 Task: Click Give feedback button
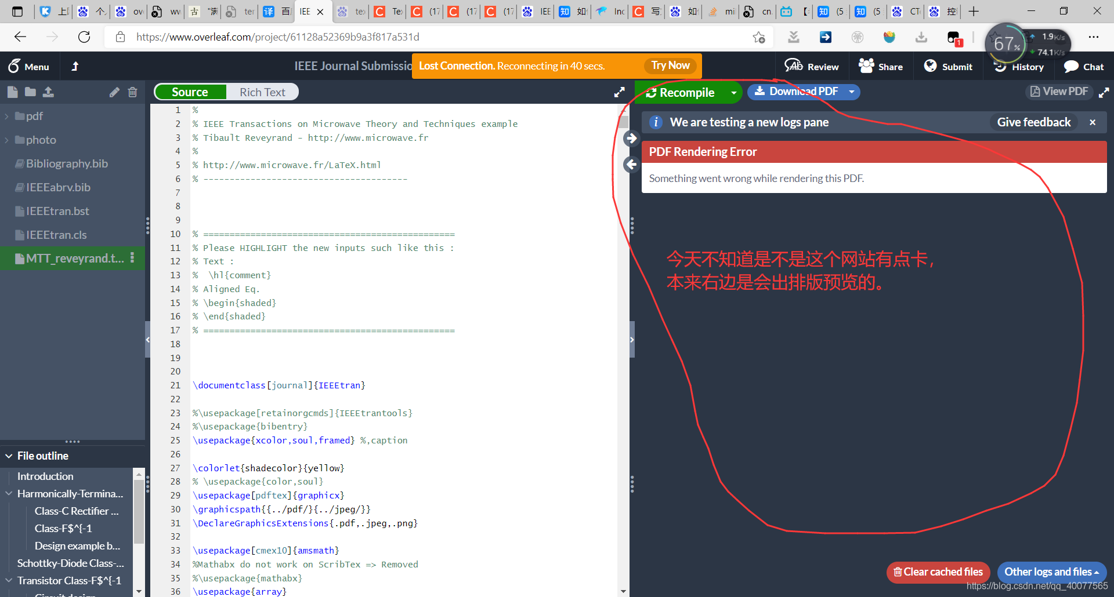[x=1034, y=122]
